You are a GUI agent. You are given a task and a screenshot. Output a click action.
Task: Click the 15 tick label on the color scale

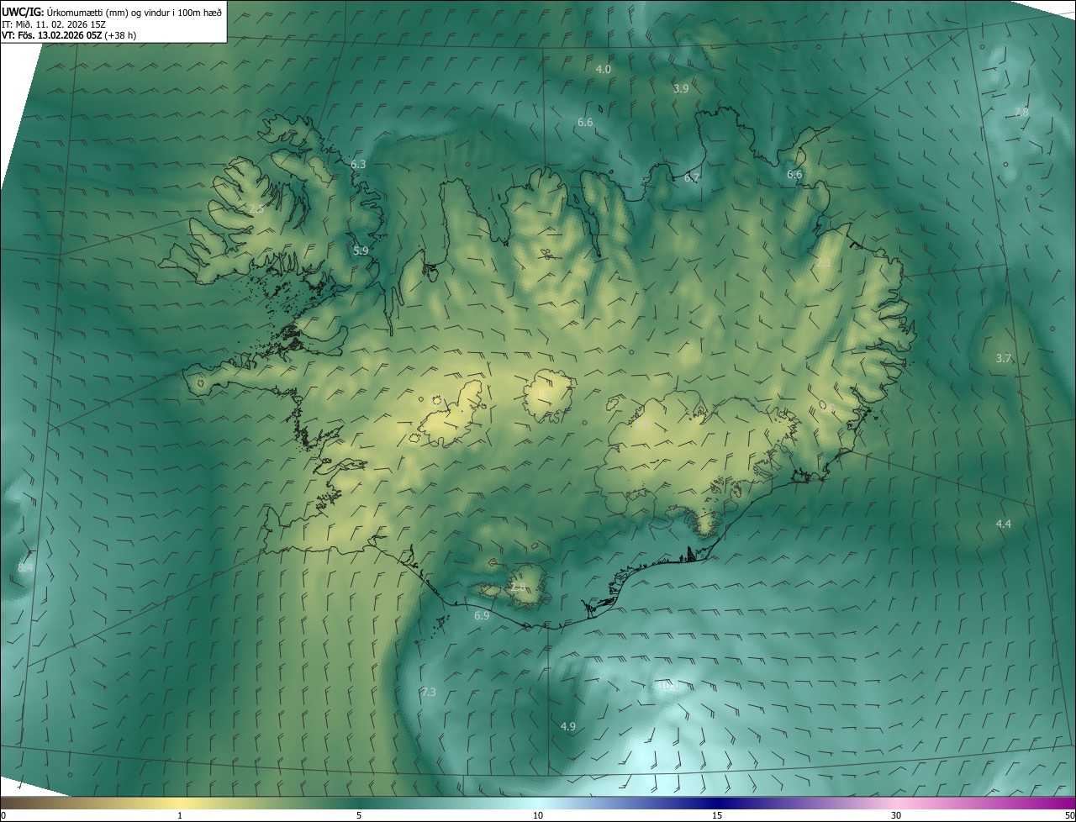pos(717,815)
